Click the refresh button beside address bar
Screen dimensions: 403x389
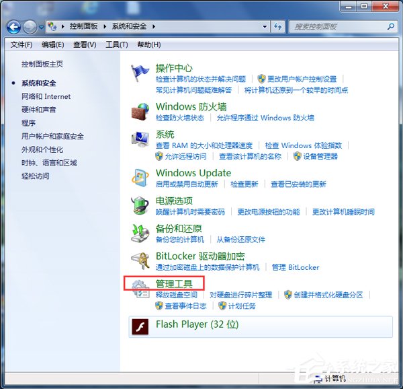point(278,27)
